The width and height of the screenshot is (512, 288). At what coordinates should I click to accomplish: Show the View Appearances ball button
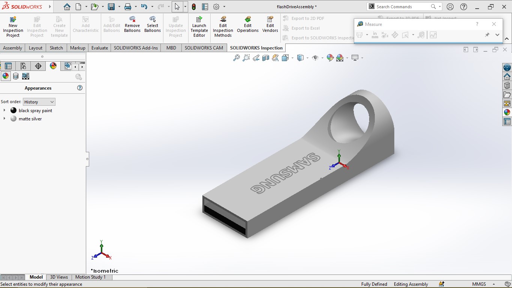(6, 76)
